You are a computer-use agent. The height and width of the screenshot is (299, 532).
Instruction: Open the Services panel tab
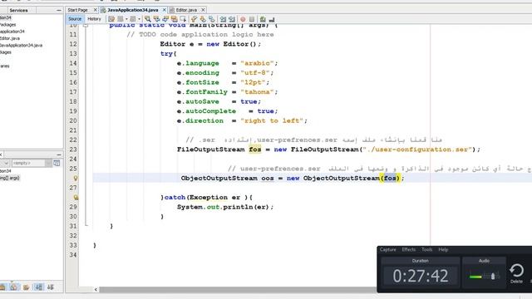pos(18,10)
